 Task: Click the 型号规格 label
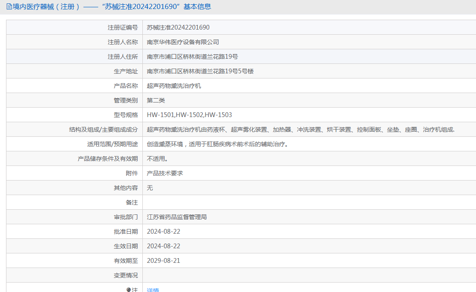pos(126,115)
